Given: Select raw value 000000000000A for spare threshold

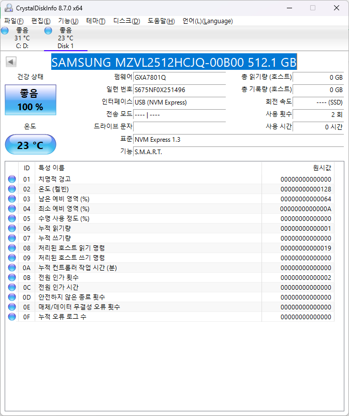Looking at the screenshot, I should [306, 209].
